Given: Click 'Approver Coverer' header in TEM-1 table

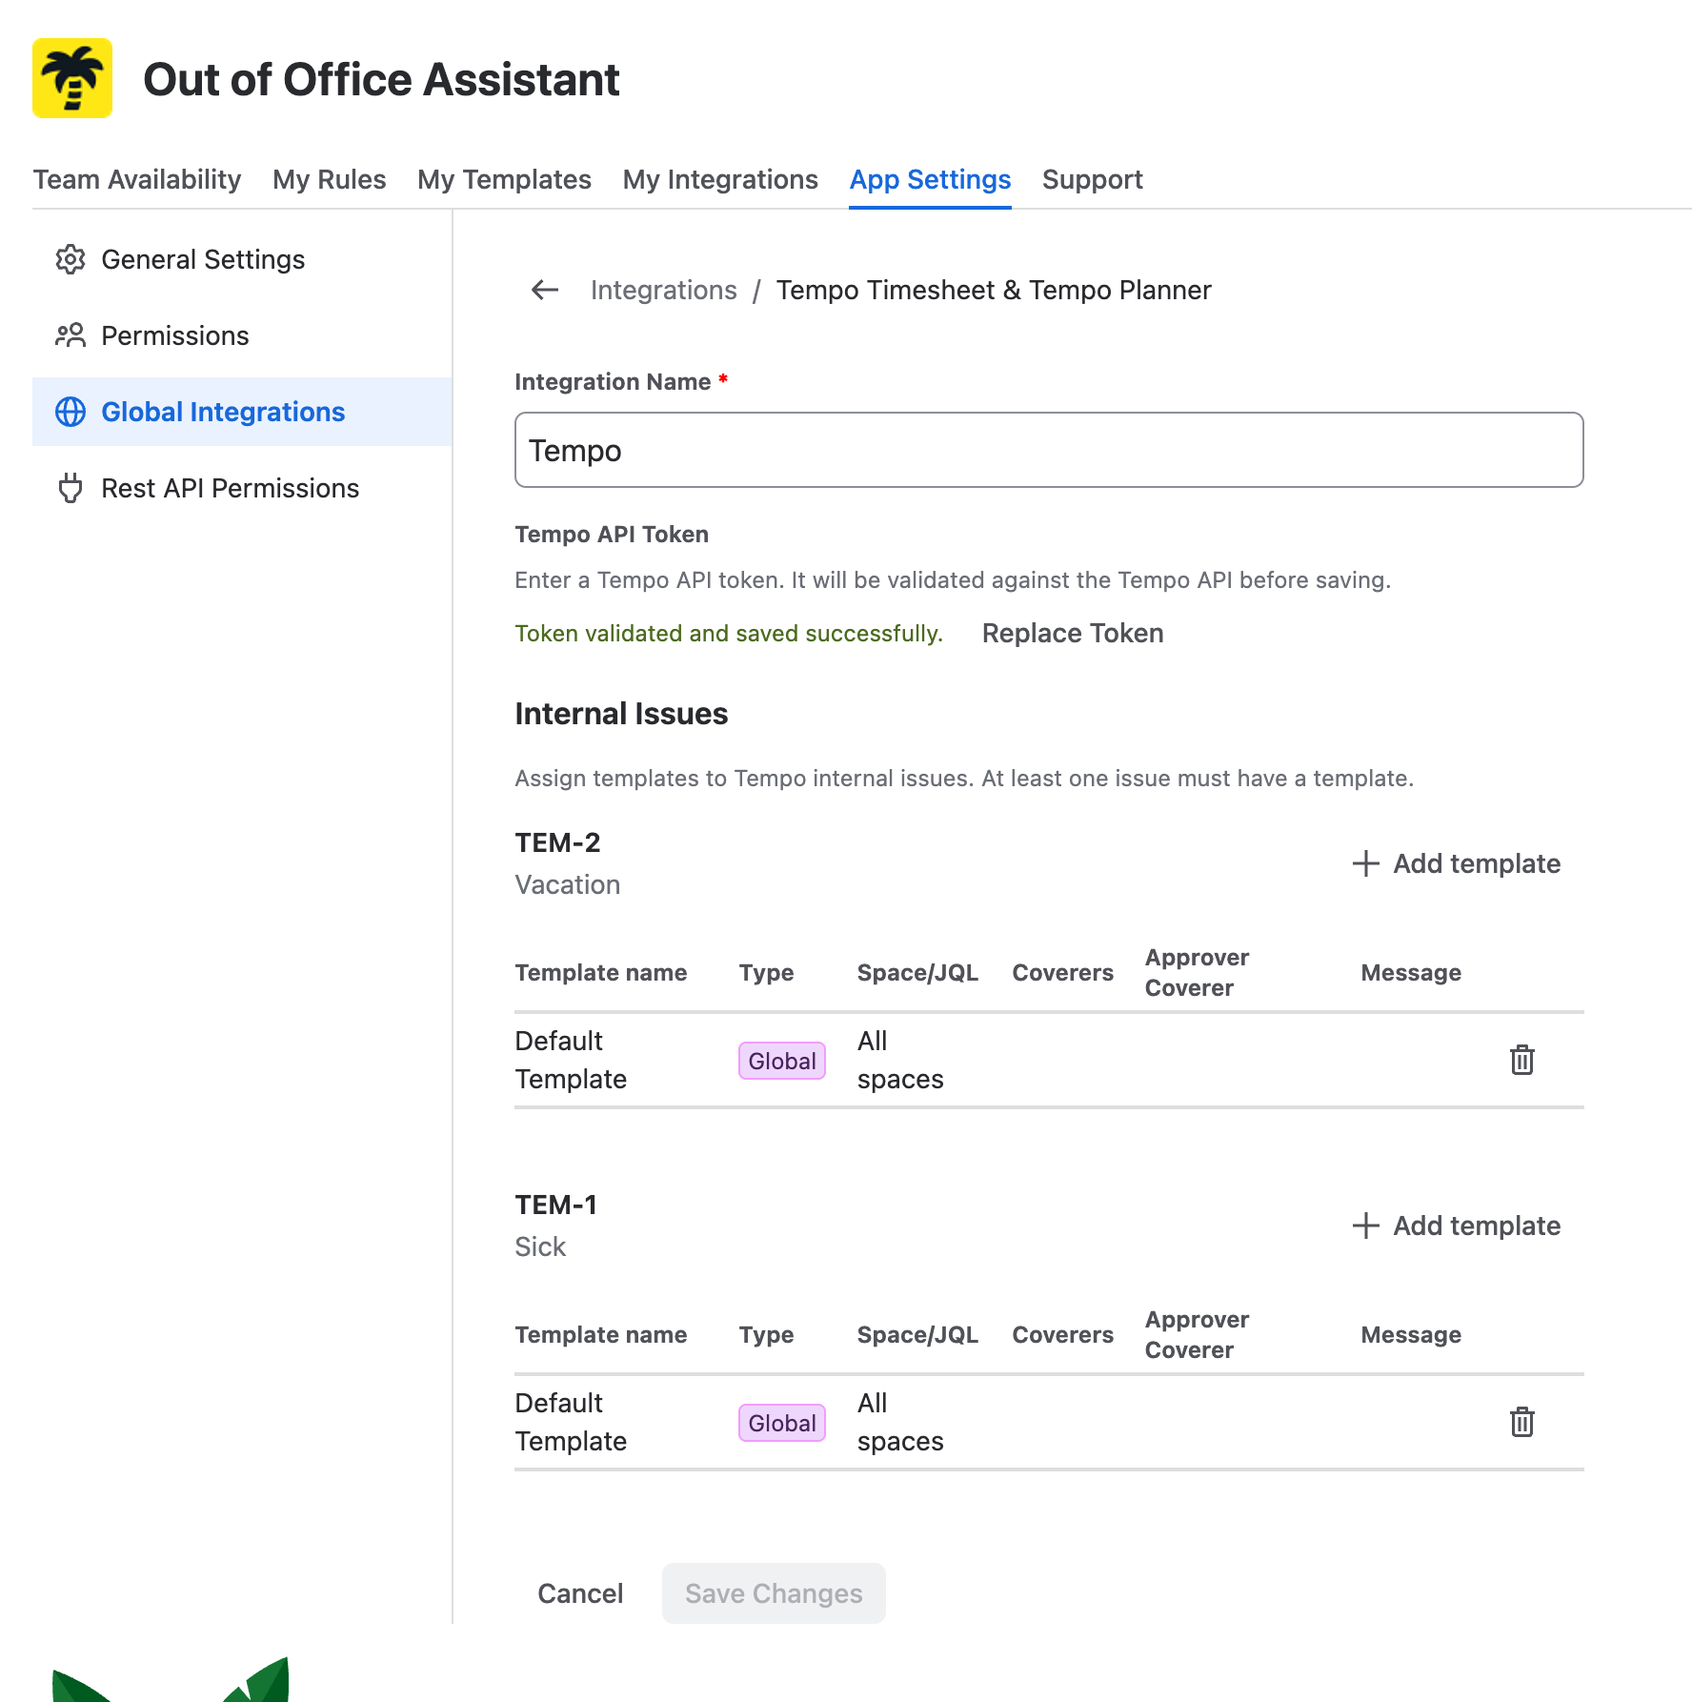Looking at the screenshot, I should click(1198, 1334).
